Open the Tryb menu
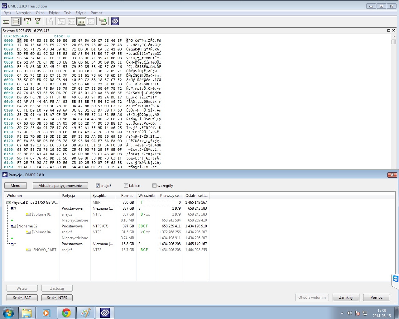 tap(68, 13)
